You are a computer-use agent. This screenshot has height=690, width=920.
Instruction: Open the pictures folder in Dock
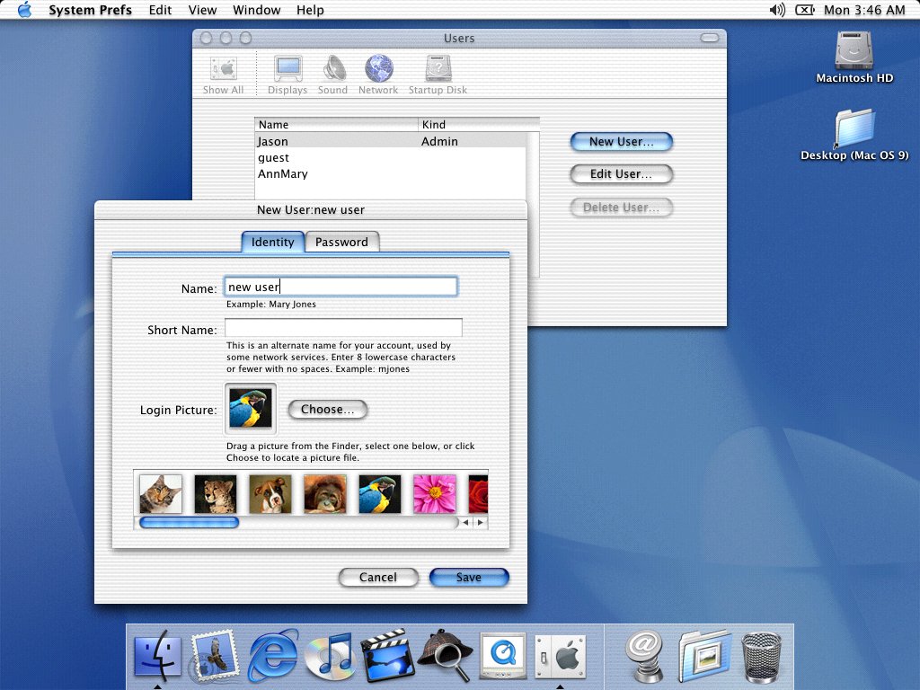point(704,656)
